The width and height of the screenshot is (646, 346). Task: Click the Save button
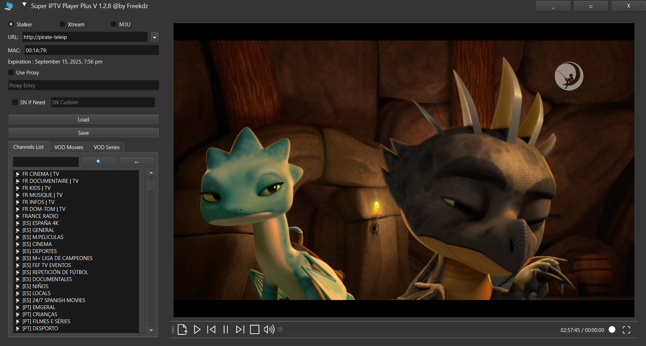[x=83, y=133]
